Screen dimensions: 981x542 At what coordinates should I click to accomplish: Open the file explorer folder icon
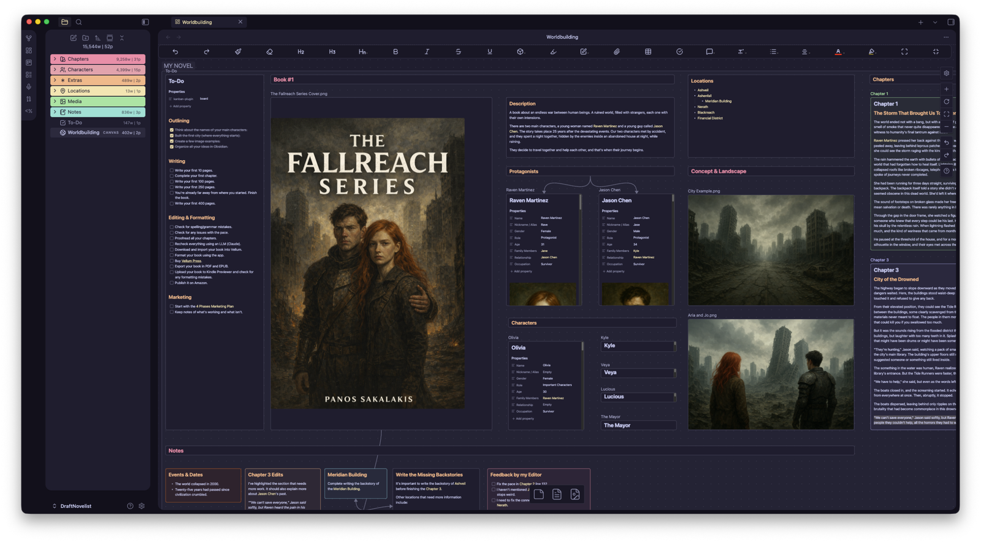(64, 22)
